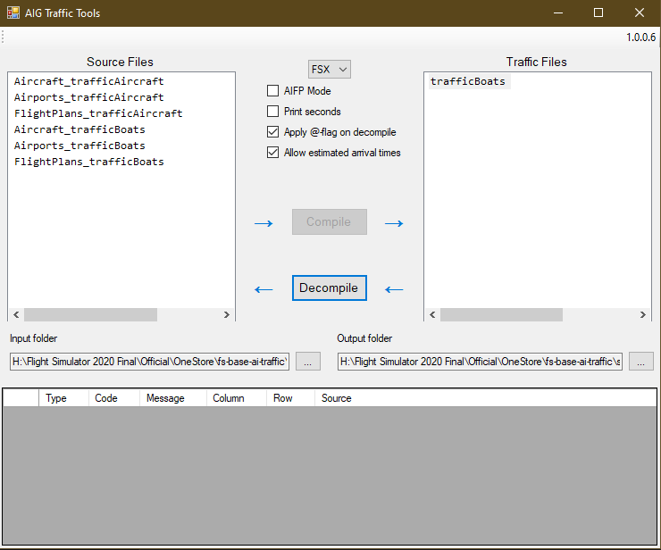
Task: Toggle the Print seconds checkbox
Action: click(272, 112)
